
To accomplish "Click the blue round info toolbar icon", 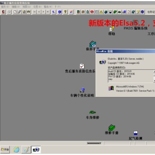I will (x=60, y=12).
